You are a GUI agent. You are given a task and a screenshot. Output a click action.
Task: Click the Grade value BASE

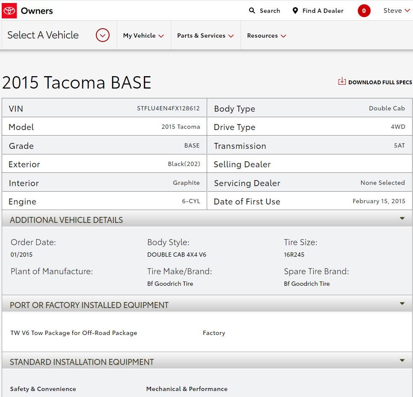[x=192, y=145]
